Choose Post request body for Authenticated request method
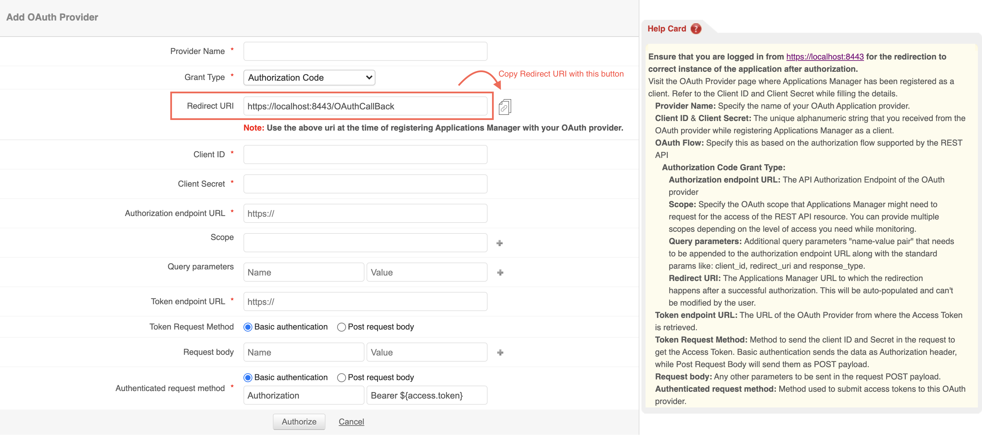Viewport: 982px width, 443px height. tap(341, 377)
